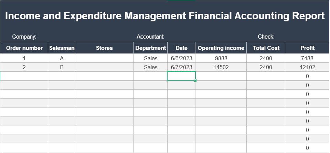
Task: Select profit cell 7488
Action: pyautogui.click(x=307, y=58)
